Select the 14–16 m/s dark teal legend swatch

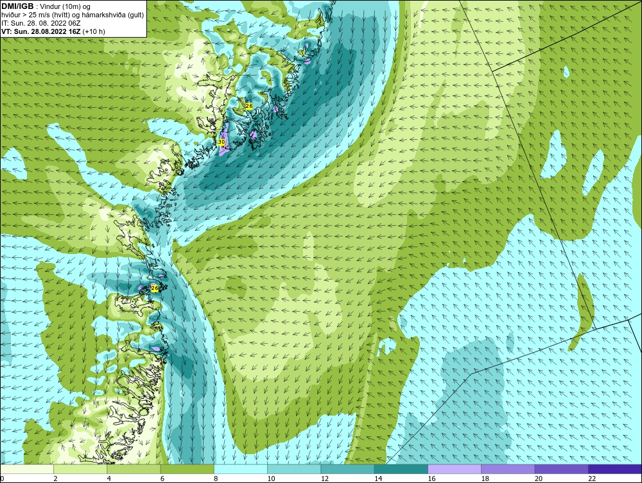click(x=401, y=469)
